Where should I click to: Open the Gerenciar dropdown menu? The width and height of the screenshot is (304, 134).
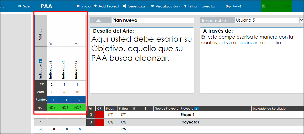point(135,6)
